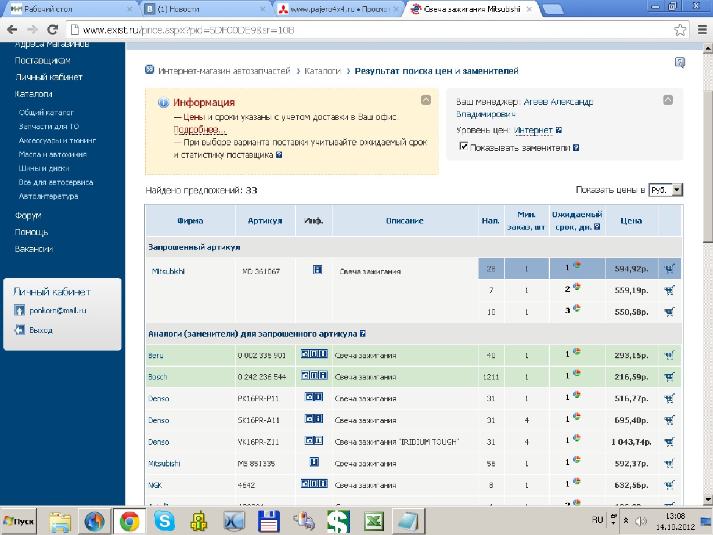Open the Подробнее... link
Screen dimensions: 713x535
click(199, 130)
